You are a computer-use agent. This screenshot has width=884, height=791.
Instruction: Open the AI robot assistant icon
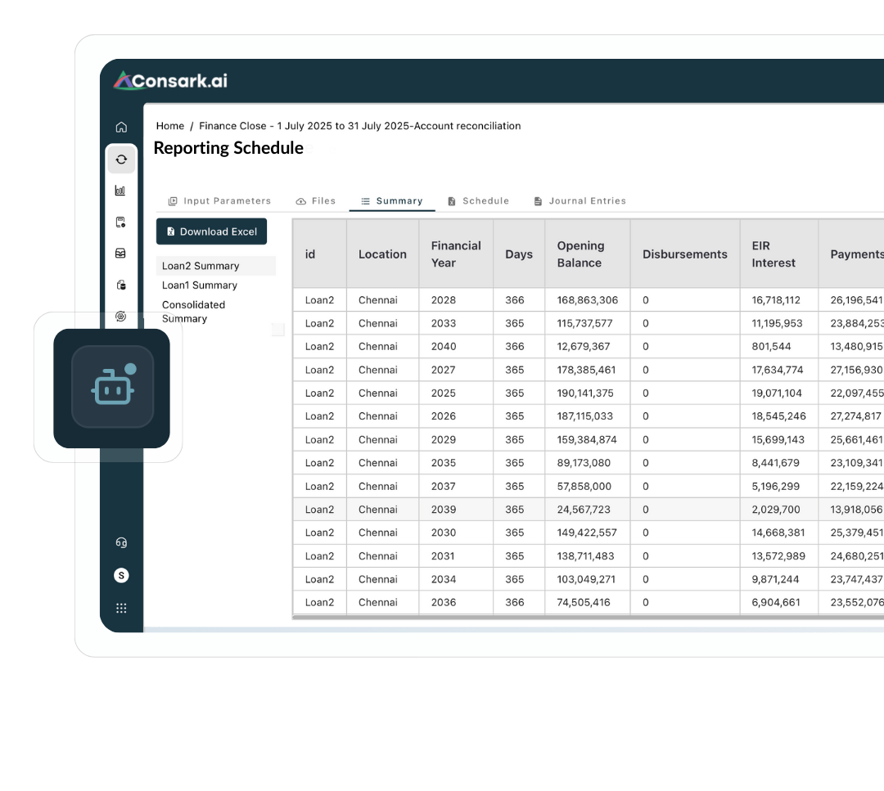112,388
